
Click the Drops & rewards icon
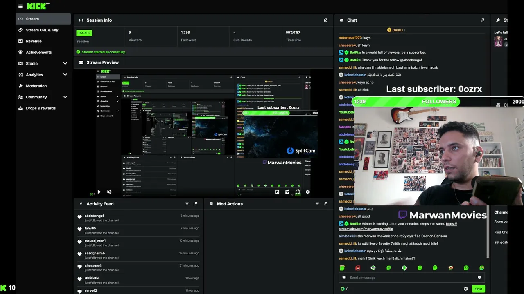tap(21, 108)
